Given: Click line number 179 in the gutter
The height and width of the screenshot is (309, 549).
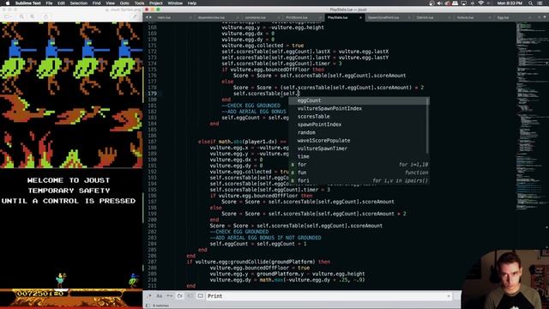Looking at the screenshot, I should 152,94.
